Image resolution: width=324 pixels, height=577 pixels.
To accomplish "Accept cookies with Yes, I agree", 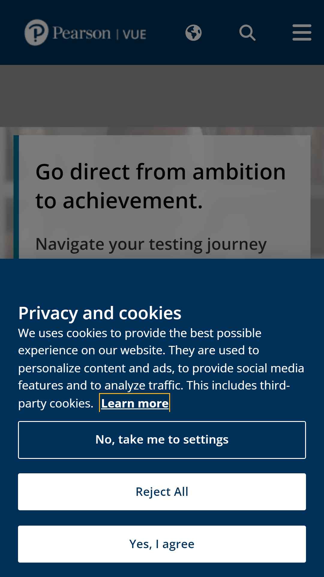I will 162,544.
